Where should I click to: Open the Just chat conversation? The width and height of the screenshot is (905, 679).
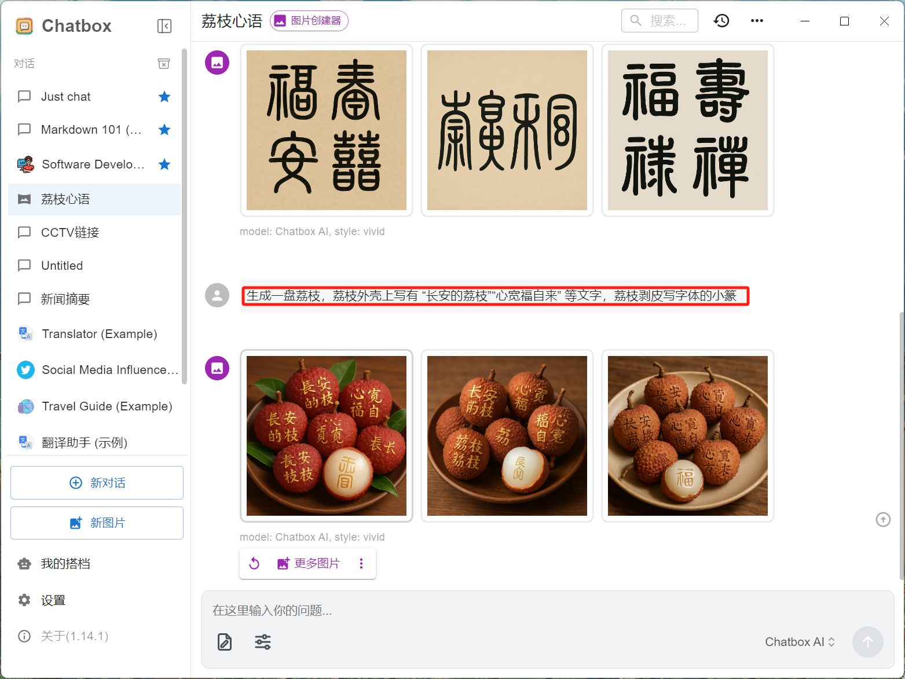pos(94,97)
